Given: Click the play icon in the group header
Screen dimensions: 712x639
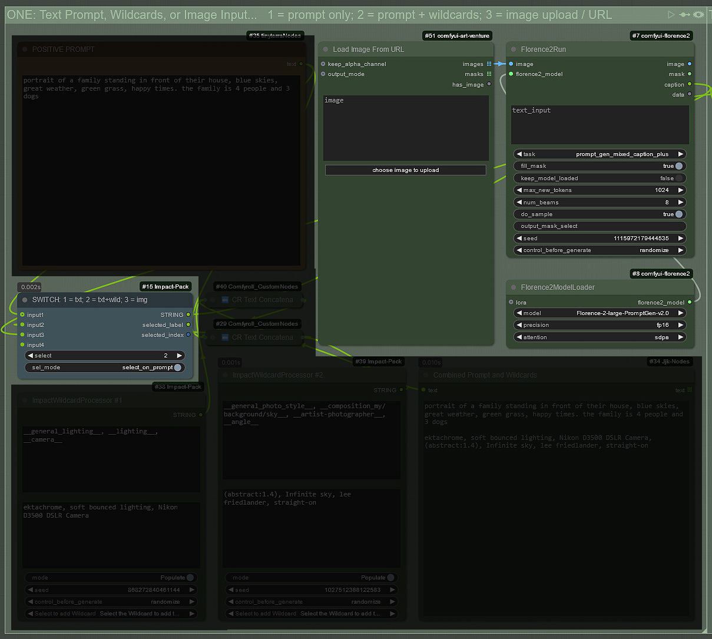Looking at the screenshot, I should tap(671, 15).
